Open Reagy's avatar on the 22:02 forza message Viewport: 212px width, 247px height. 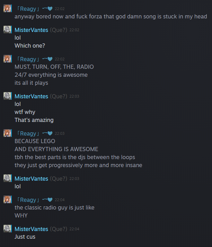8,8
